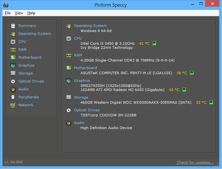Click the CPU temperature indicator icon
The height and width of the screenshot is (169, 222).
tap(154, 43)
